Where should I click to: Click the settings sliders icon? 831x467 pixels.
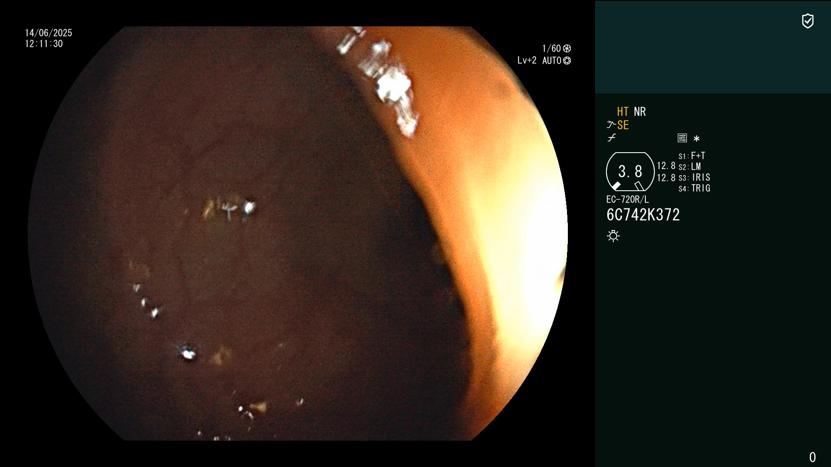tap(682, 138)
